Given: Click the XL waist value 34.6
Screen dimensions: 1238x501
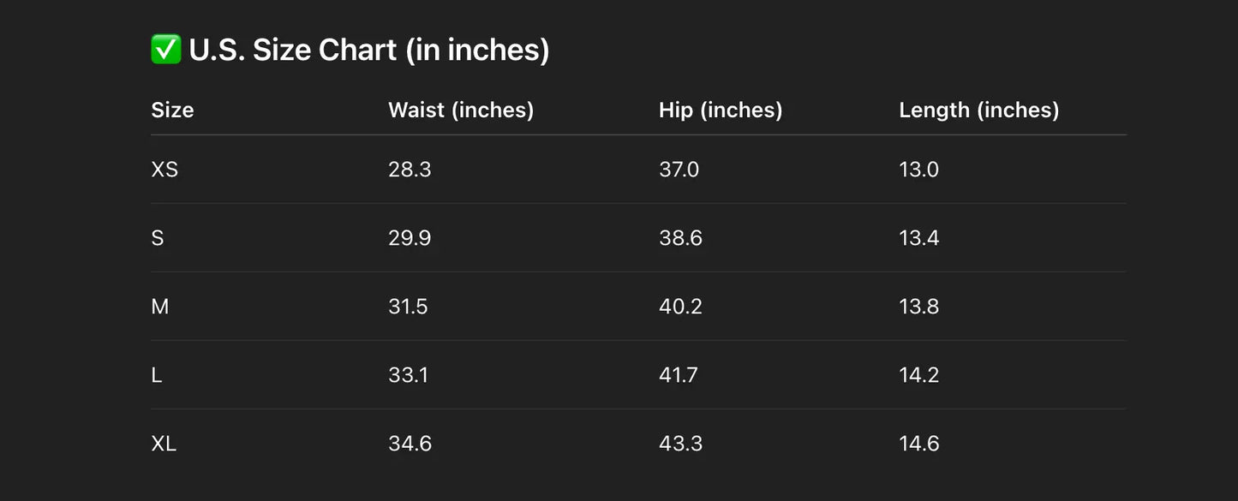Looking at the screenshot, I should click(x=410, y=444).
